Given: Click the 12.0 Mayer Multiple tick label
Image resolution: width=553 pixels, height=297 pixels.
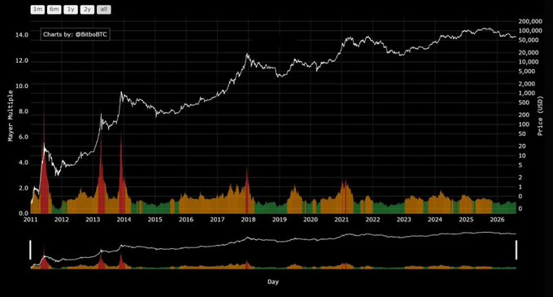Looking at the screenshot, I should coord(21,61).
